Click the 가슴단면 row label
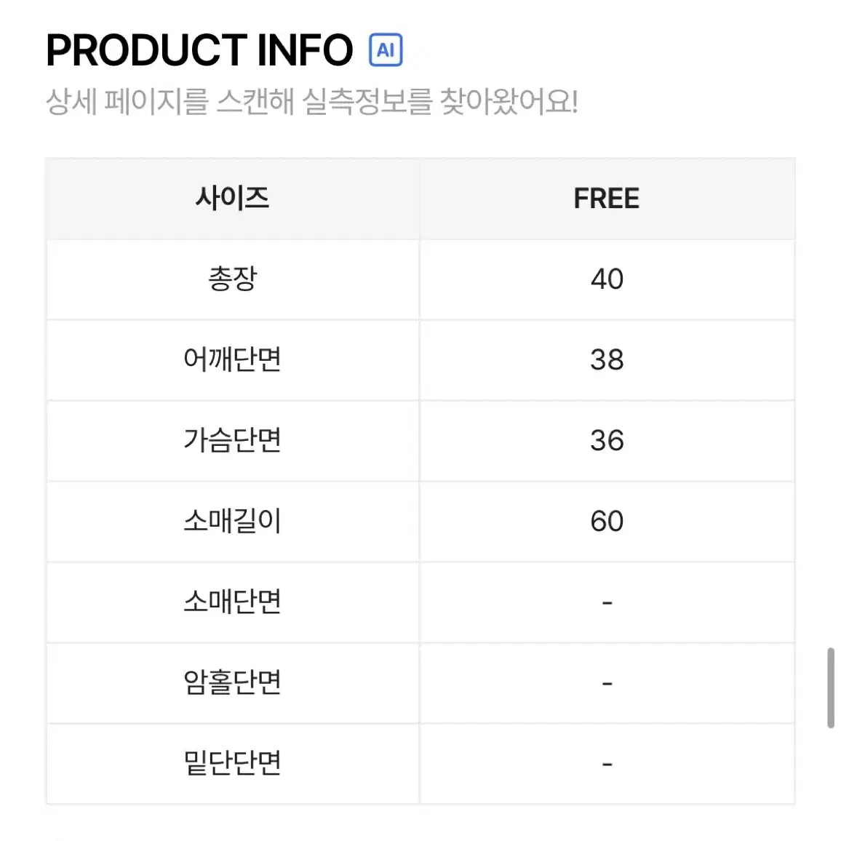This screenshot has height=841, width=841. tap(232, 440)
